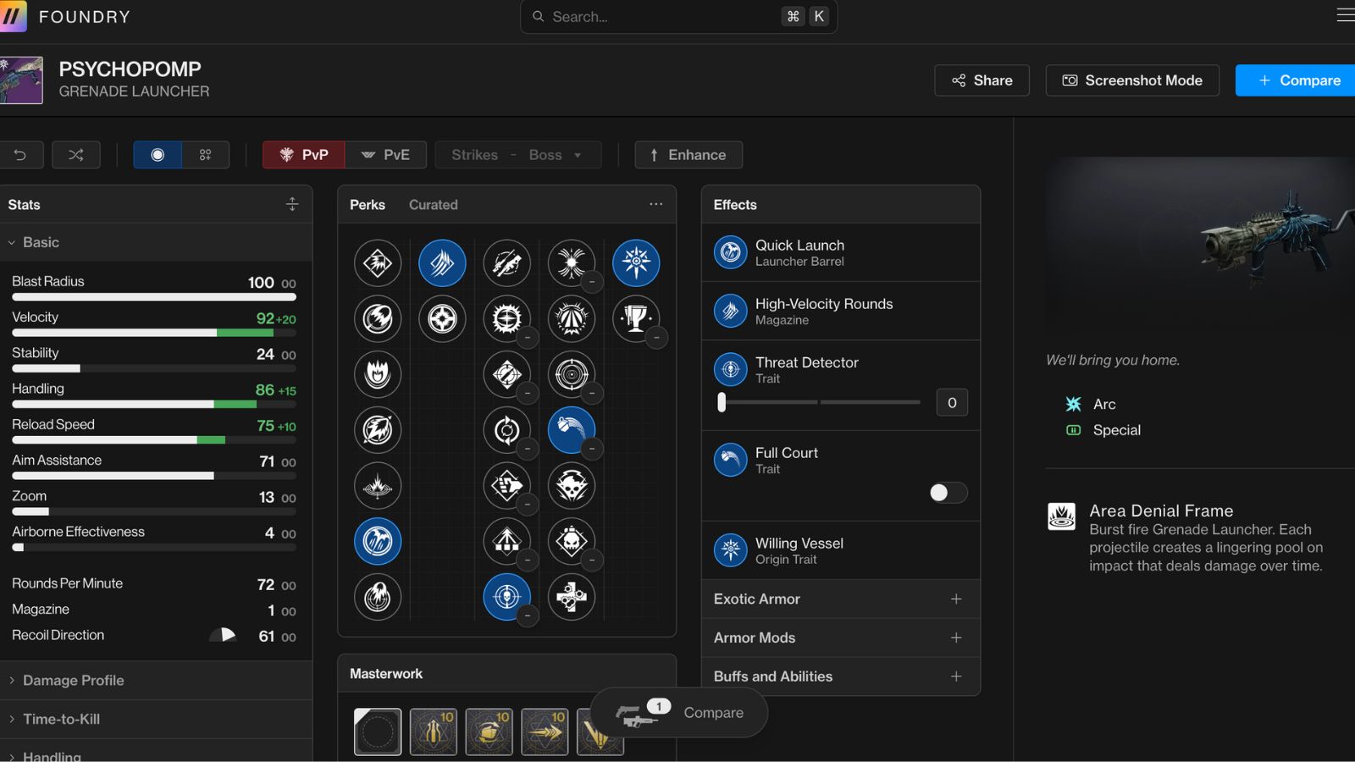
Task: Select the blue Quick Launch barrel perk
Action: coord(378,541)
